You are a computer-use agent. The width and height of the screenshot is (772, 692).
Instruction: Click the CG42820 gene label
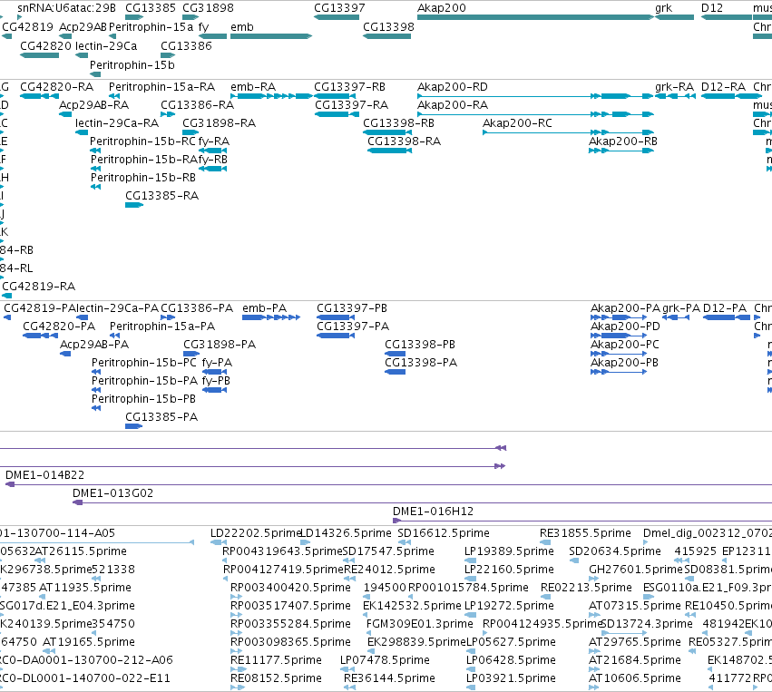45,45
